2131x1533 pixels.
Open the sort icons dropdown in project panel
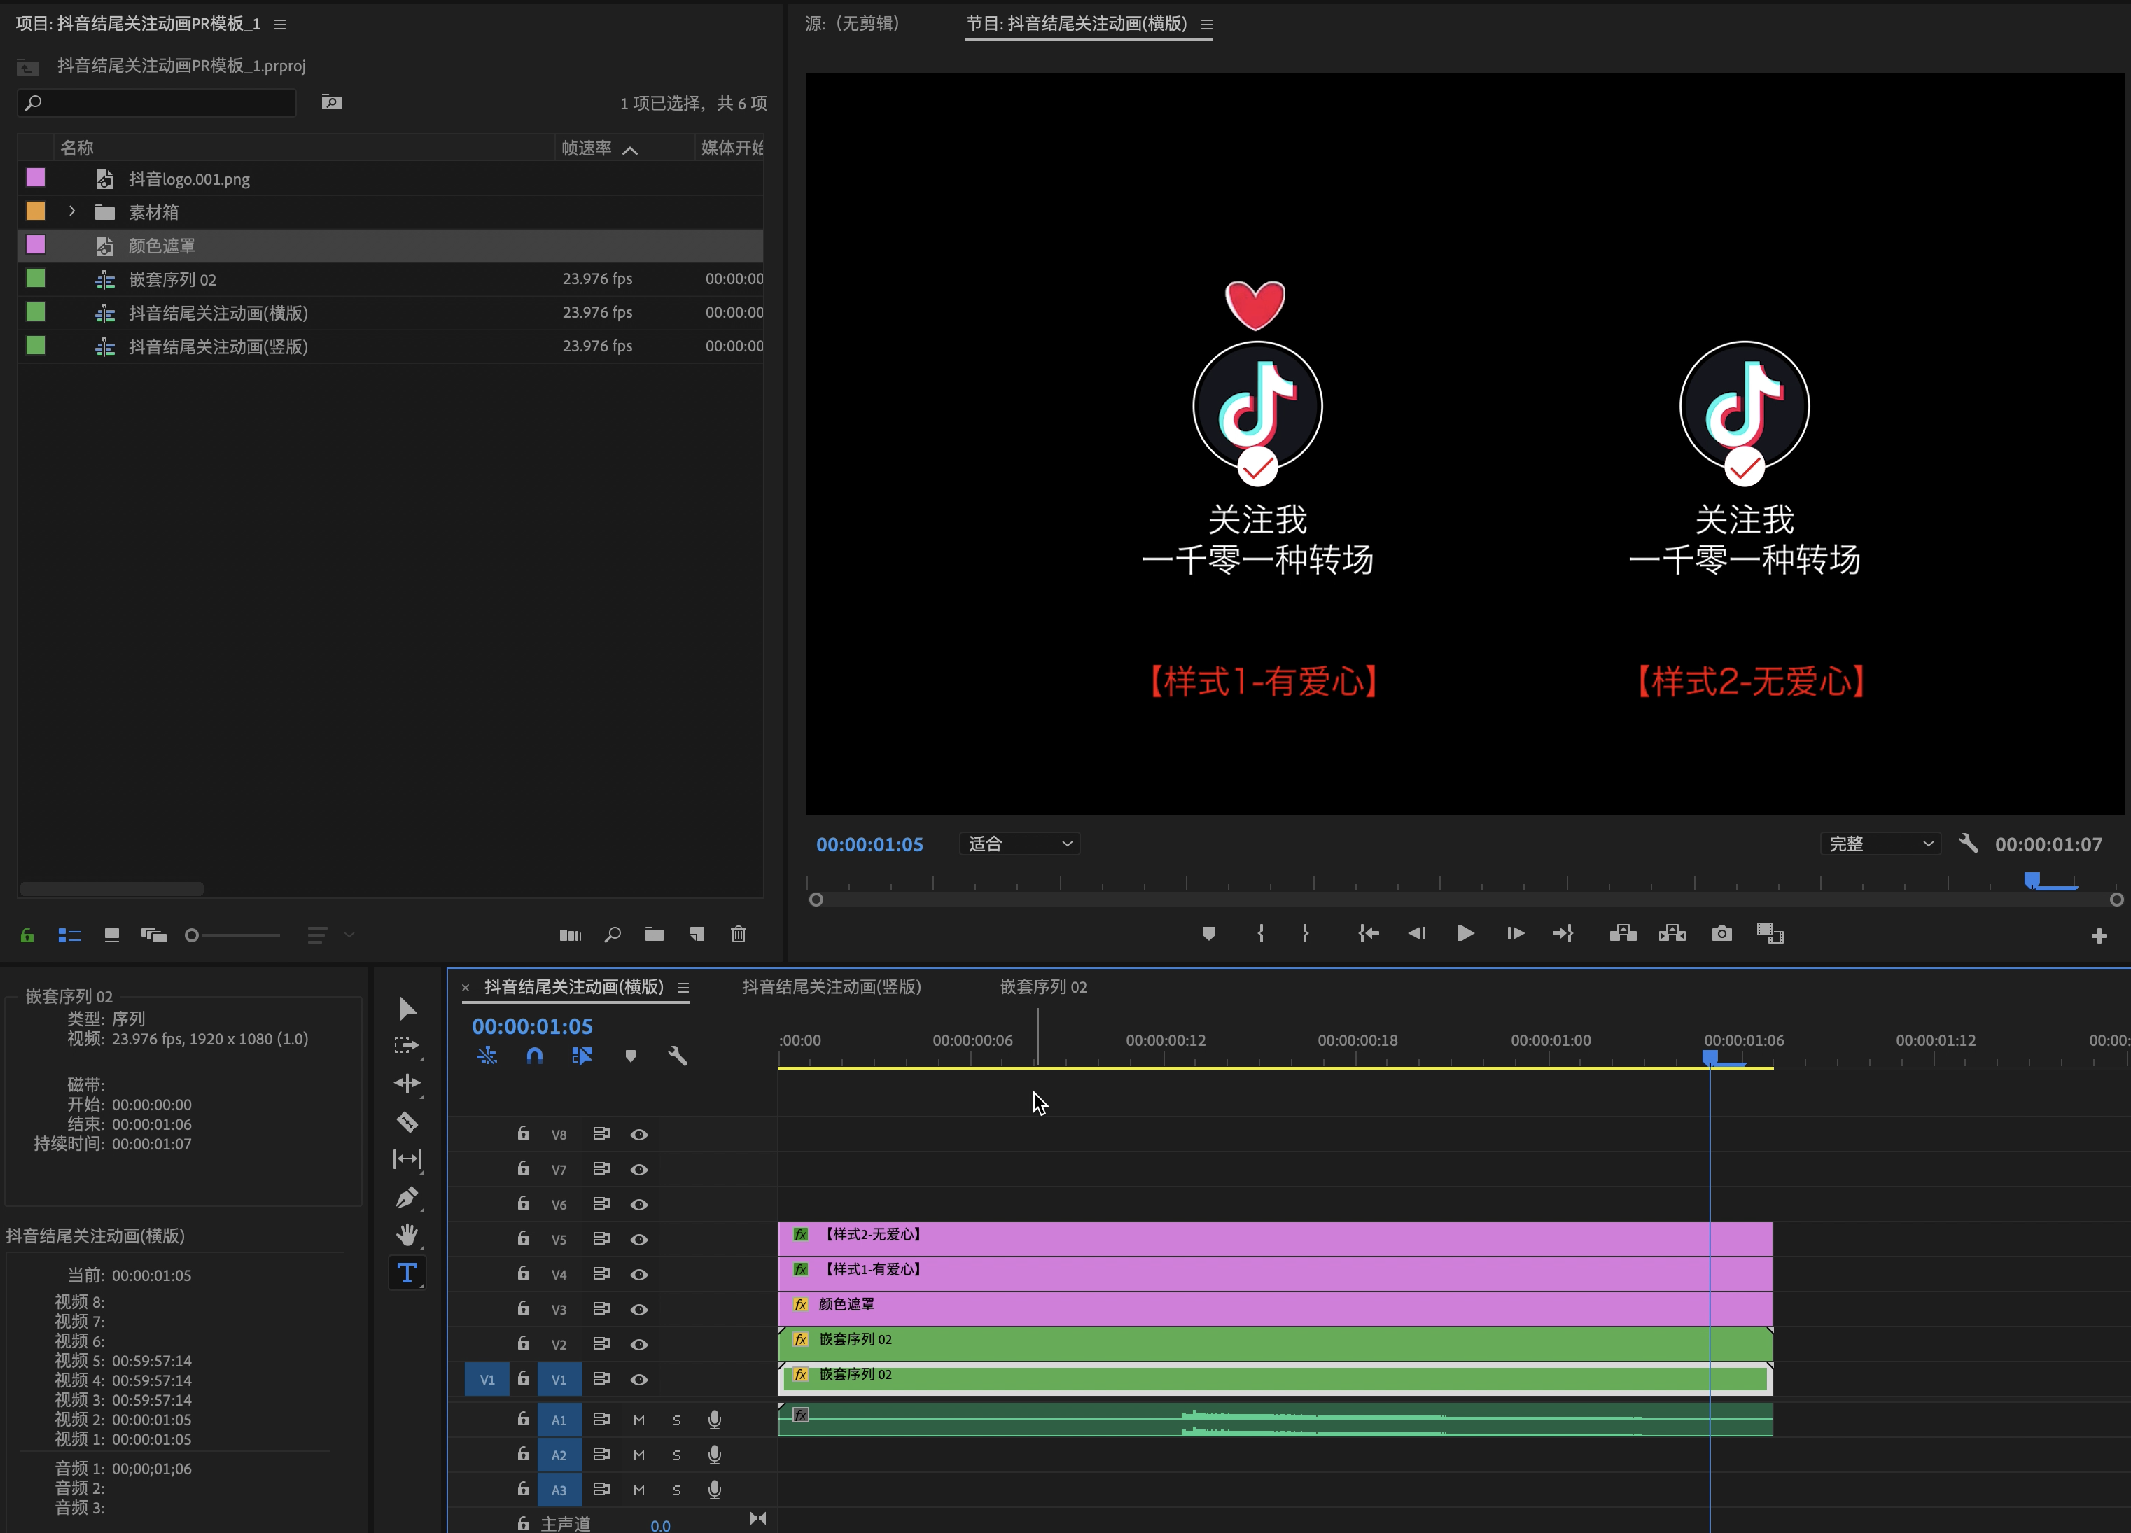[x=332, y=934]
